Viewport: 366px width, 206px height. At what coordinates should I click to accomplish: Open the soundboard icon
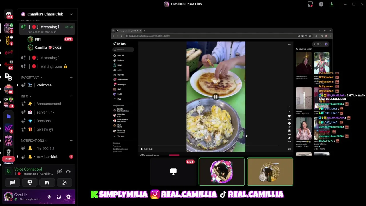pos(65,183)
